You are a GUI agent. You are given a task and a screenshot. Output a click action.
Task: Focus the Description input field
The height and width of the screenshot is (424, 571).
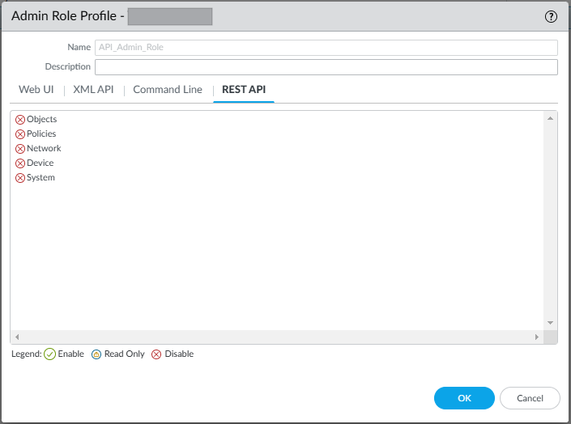pos(326,67)
